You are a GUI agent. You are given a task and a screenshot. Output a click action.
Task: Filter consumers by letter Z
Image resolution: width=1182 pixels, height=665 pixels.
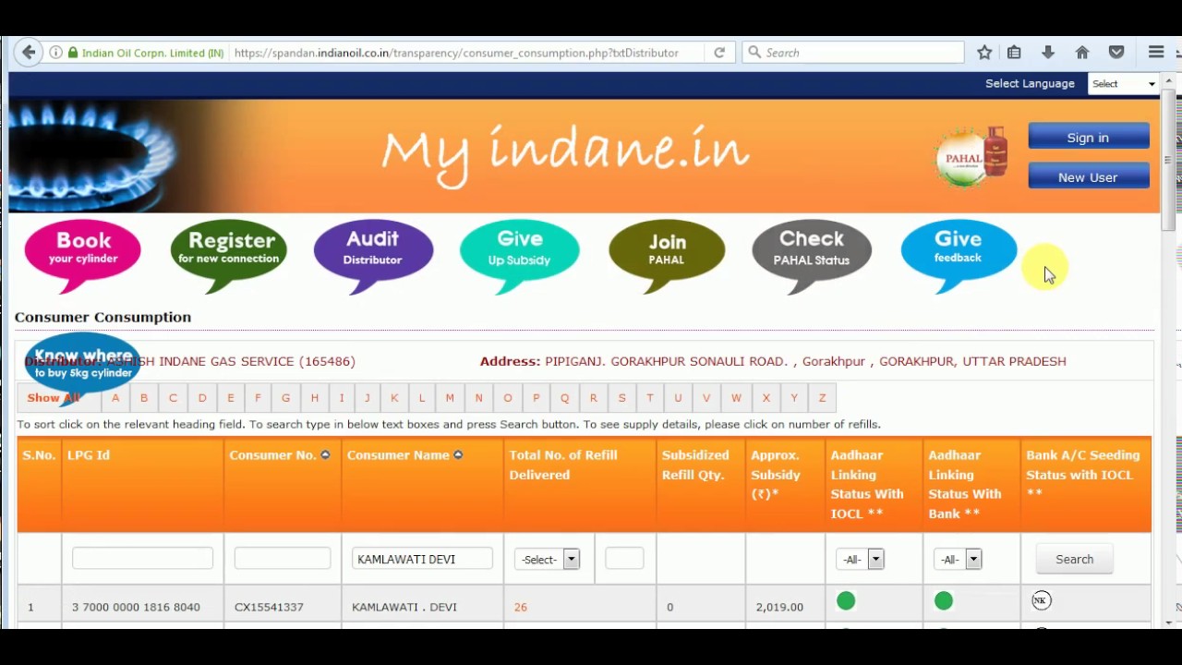(x=822, y=398)
